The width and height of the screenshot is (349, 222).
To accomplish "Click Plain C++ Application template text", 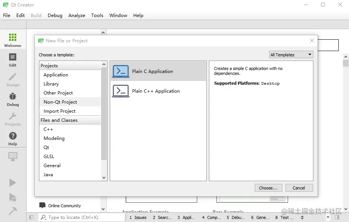I will coord(156,91).
